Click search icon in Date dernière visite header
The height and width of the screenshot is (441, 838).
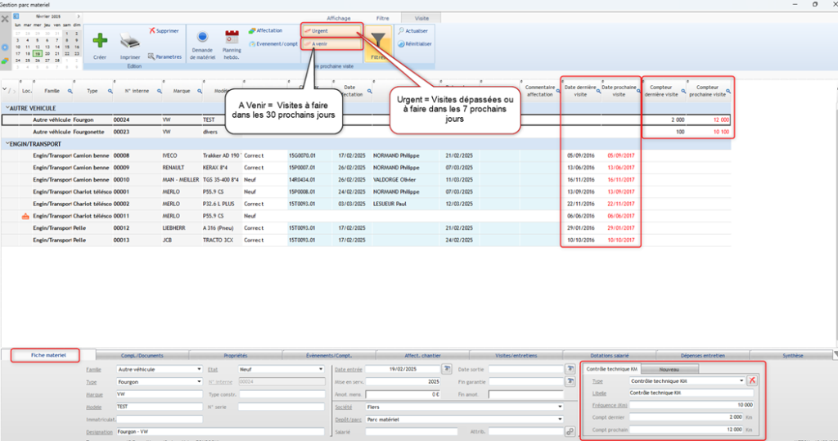pos(598,91)
